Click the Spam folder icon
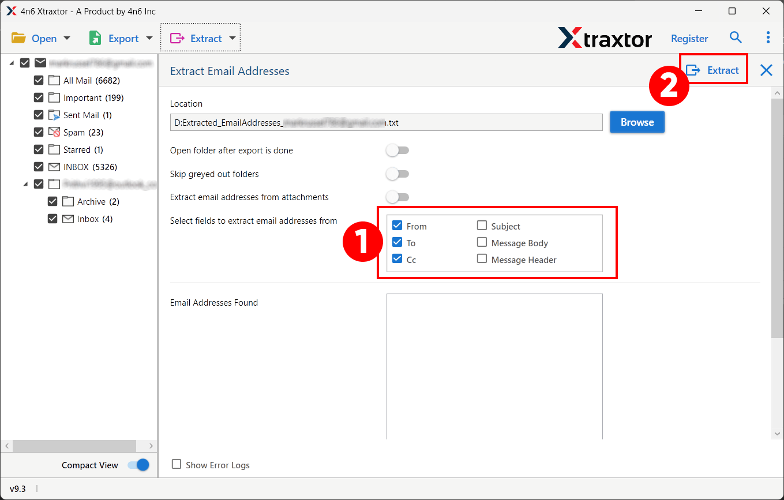 [x=54, y=133]
